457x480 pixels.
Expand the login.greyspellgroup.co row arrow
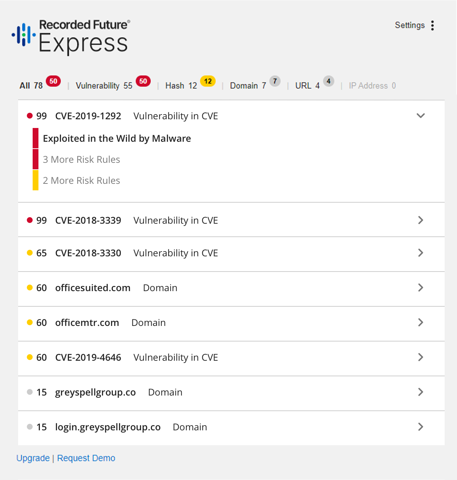pos(421,427)
